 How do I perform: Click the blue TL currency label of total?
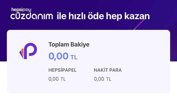tap(74, 57)
